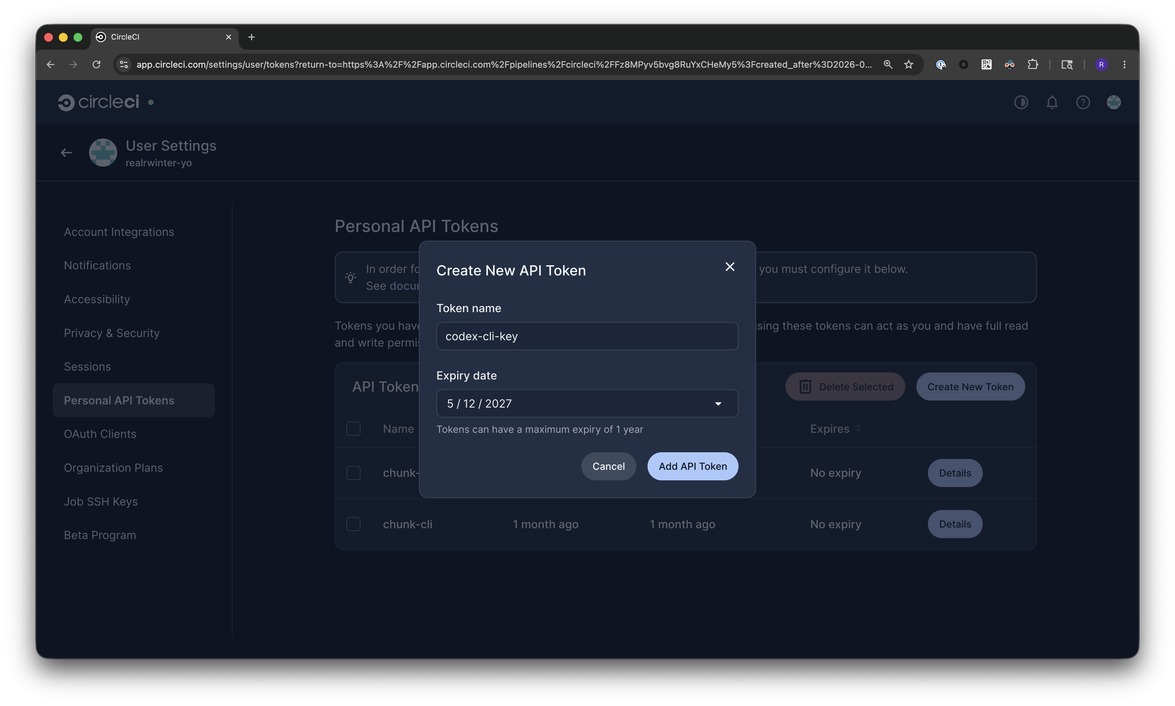This screenshot has height=706, width=1175.
Task: Select Personal API Tokens in sidebar
Action: tap(134, 400)
